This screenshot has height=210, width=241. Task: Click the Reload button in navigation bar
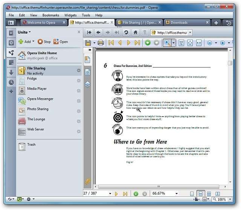[126, 32]
